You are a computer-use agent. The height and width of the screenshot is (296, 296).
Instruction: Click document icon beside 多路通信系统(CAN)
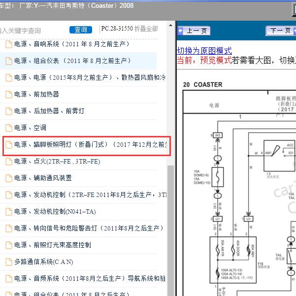(9, 262)
